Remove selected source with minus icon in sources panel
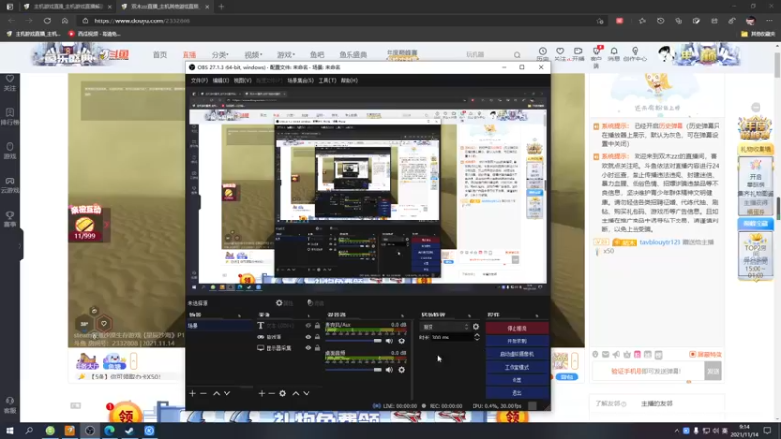This screenshot has height=439, width=781. tap(272, 394)
